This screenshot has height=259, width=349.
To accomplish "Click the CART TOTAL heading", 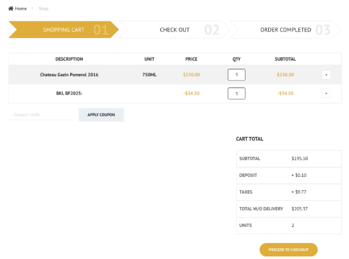I will [250, 139].
